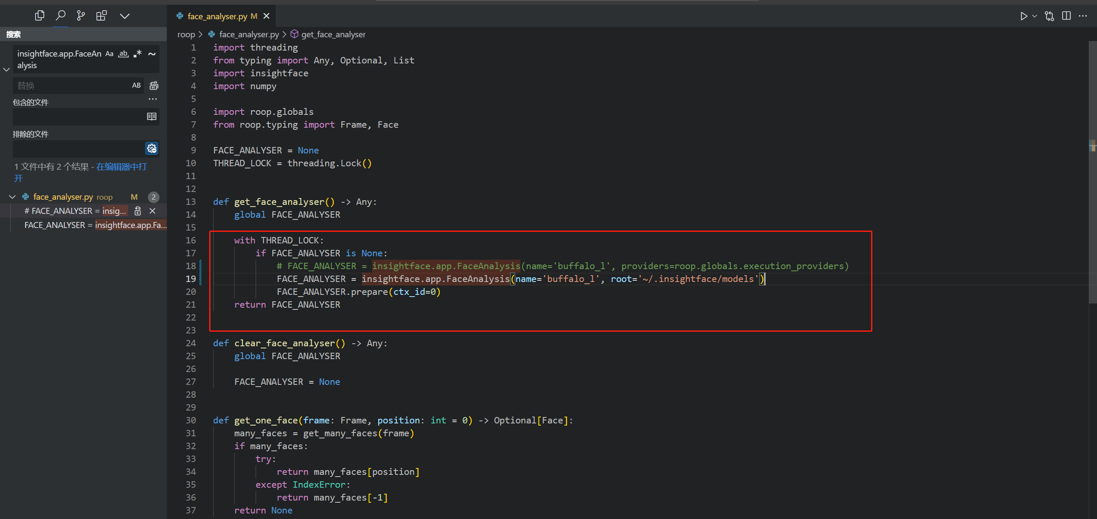Click the tilde icon in search box
Screen dimensions: 1097x519
point(152,54)
